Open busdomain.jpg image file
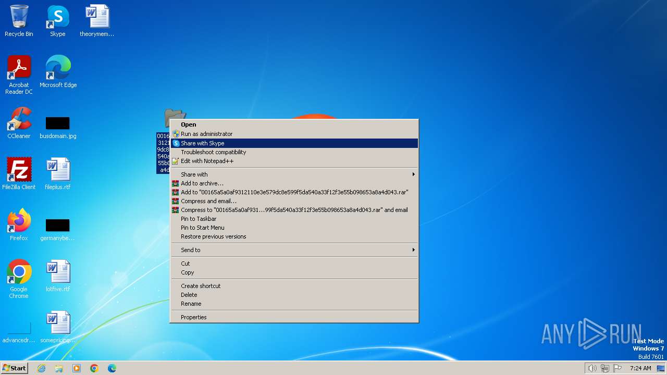Viewport: 667px width, 375px height. 58,127
